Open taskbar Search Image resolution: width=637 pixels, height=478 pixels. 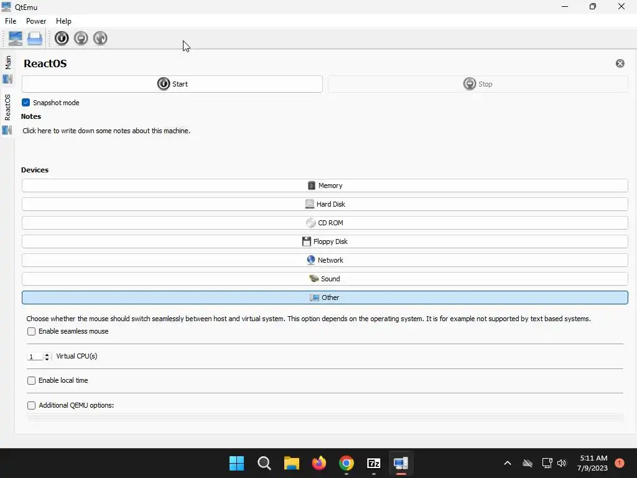264,463
